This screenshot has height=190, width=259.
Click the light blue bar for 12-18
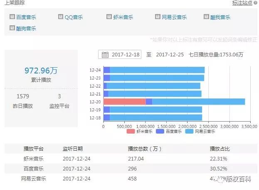[156, 118]
